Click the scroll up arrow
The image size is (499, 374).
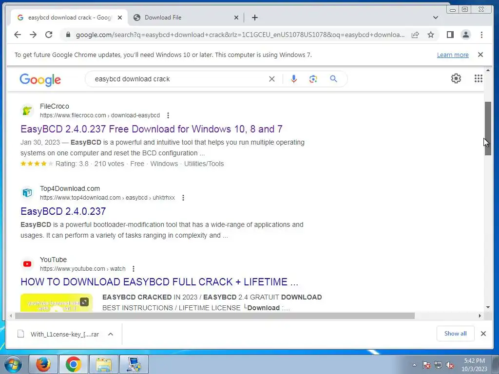tap(488, 70)
